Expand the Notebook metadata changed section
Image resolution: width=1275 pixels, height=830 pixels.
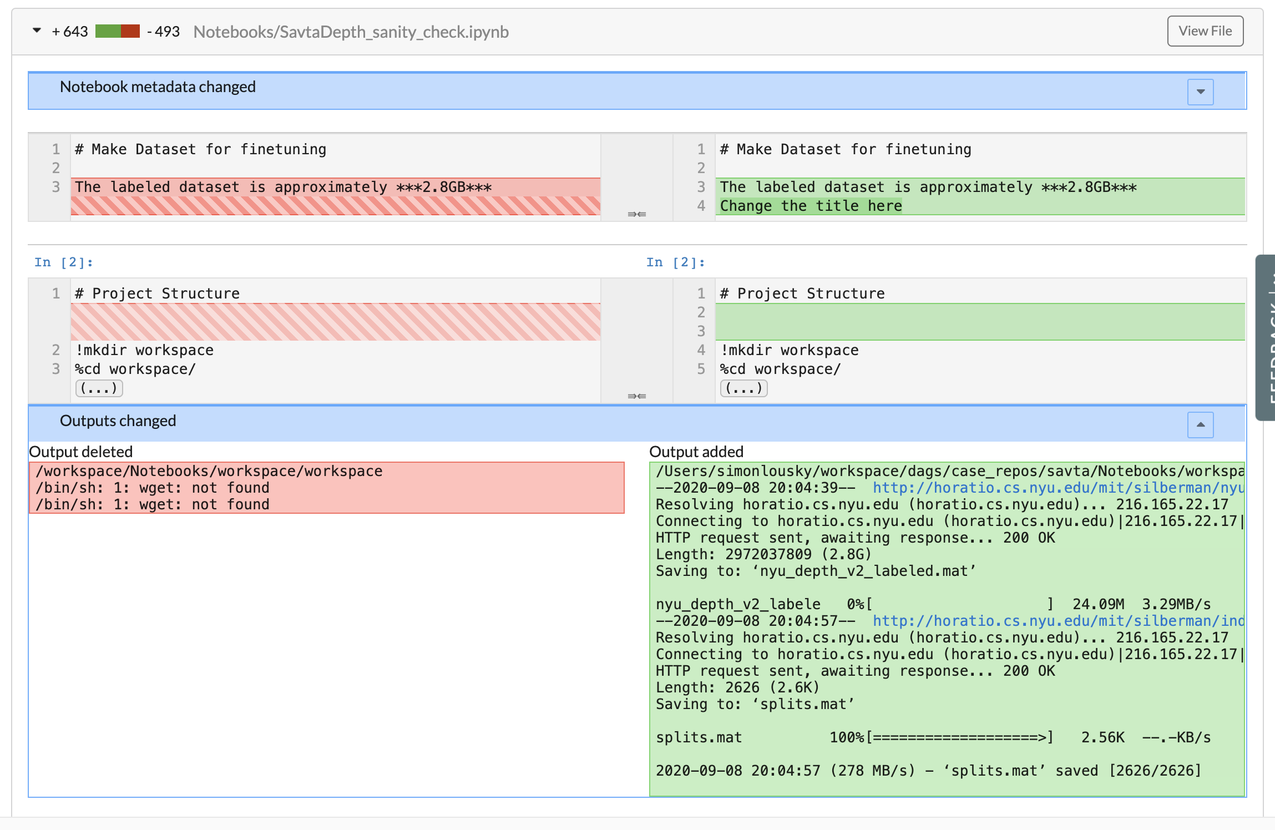(1200, 92)
